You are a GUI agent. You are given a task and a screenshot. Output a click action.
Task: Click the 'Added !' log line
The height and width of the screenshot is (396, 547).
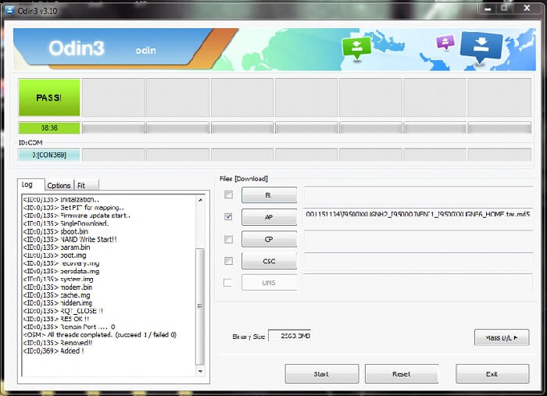pos(53,351)
